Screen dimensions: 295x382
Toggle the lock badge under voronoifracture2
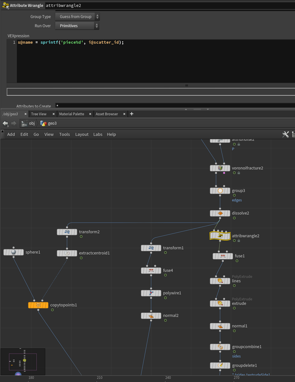(x=239, y=173)
